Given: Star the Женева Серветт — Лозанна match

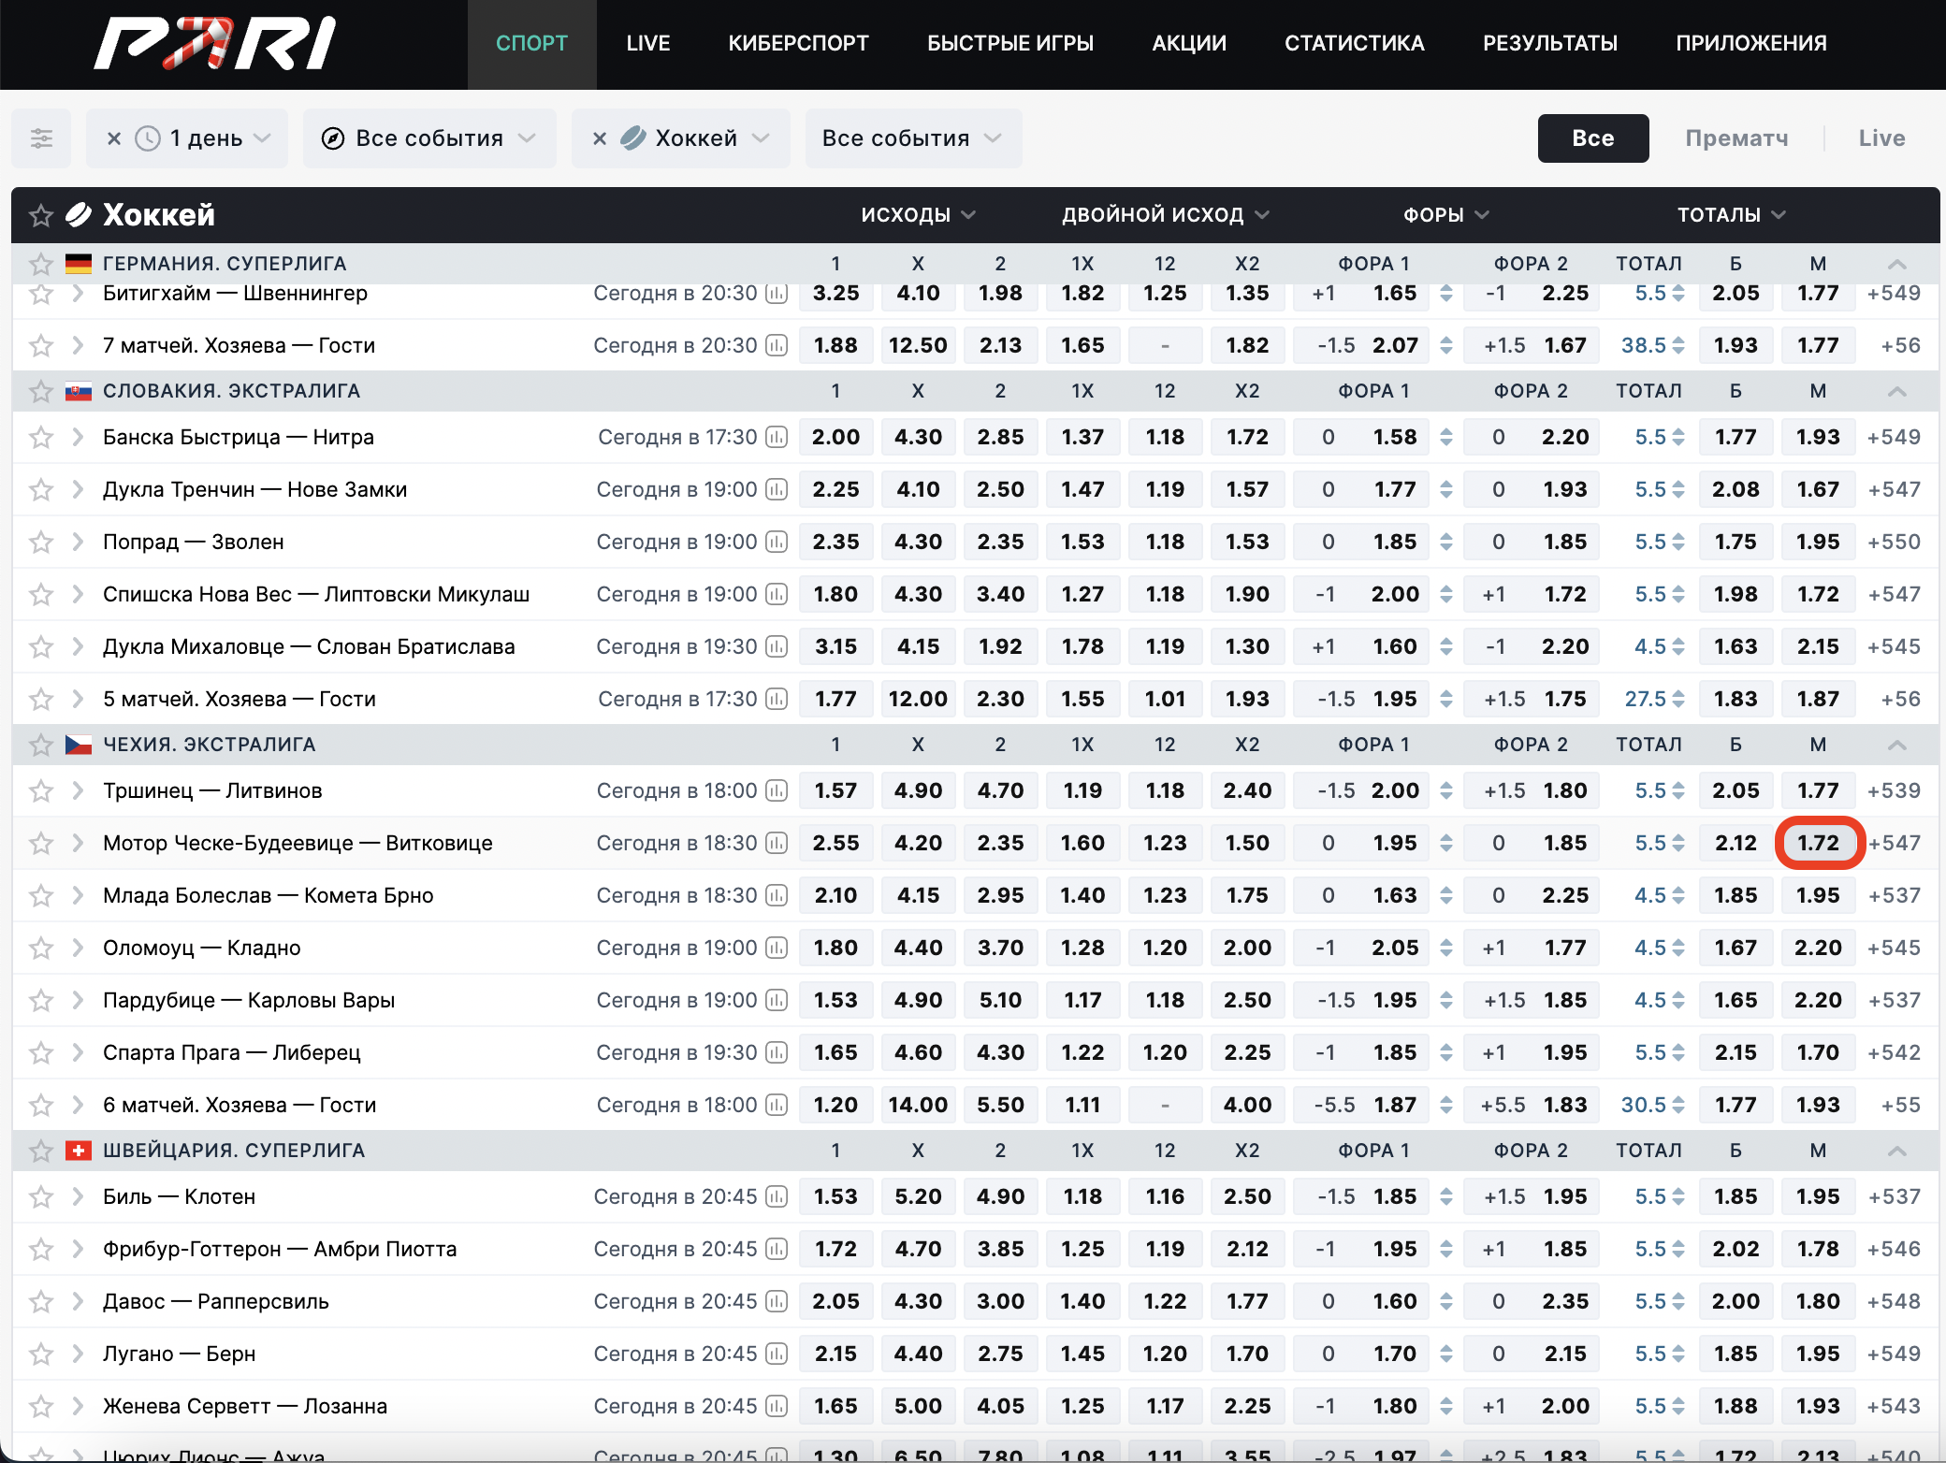Looking at the screenshot, I should click(x=41, y=1406).
